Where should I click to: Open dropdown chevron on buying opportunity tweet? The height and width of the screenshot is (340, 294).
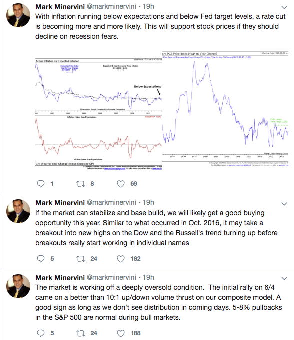(284, 204)
